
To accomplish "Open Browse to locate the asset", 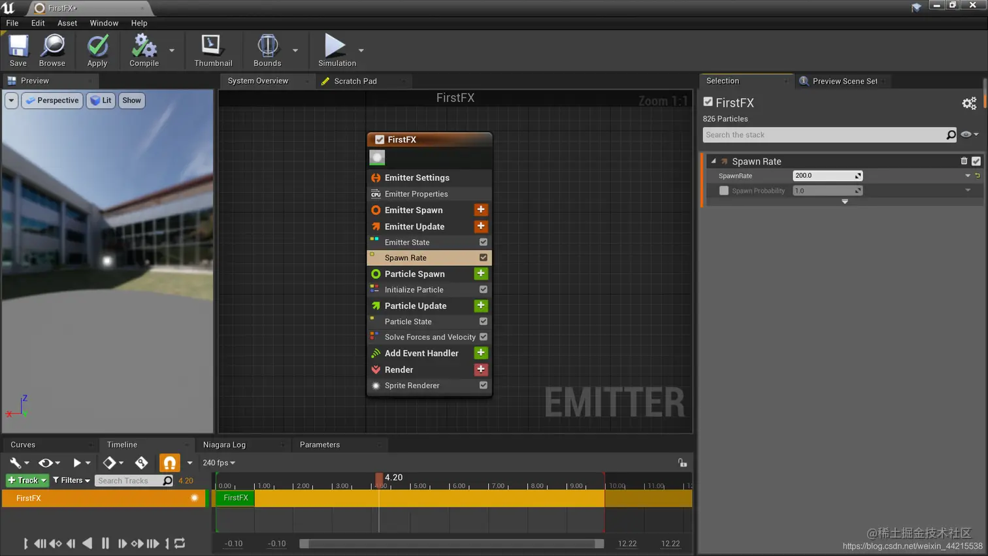I will pos(52,50).
